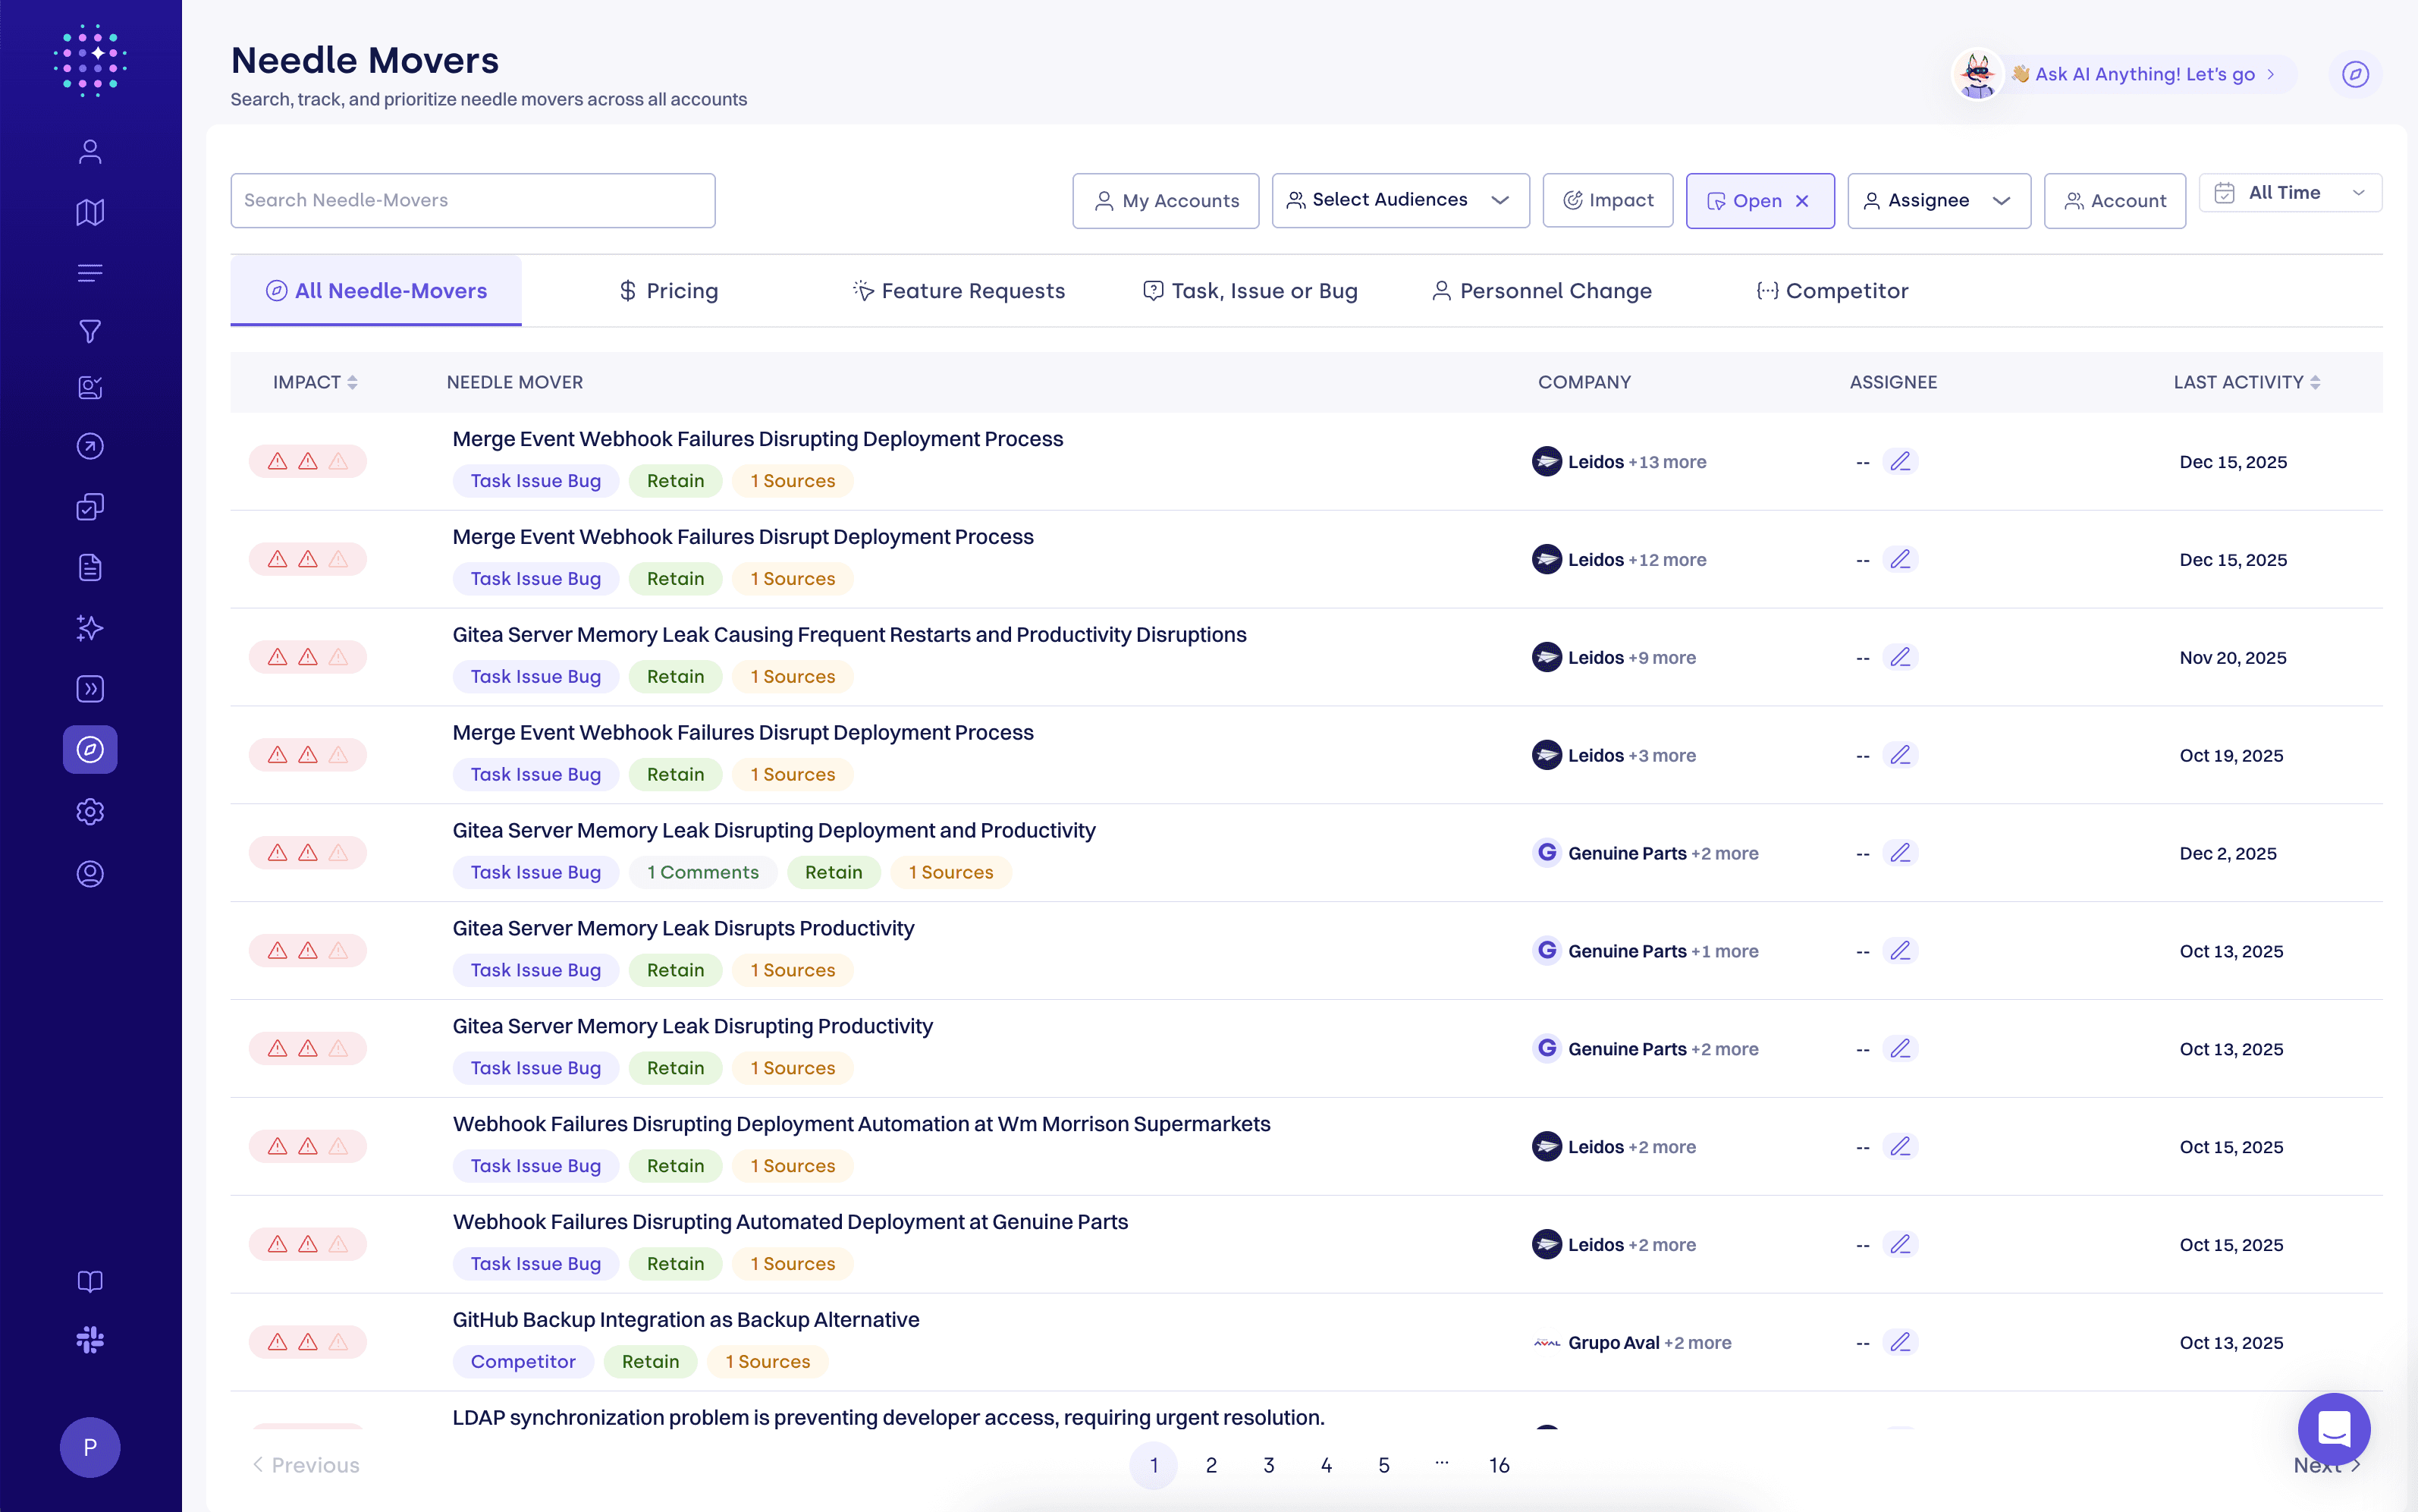This screenshot has height=1512, width=2418.
Task: Expand the All Time date range dropdown
Action: pyautogui.click(x=2290, y=193)
